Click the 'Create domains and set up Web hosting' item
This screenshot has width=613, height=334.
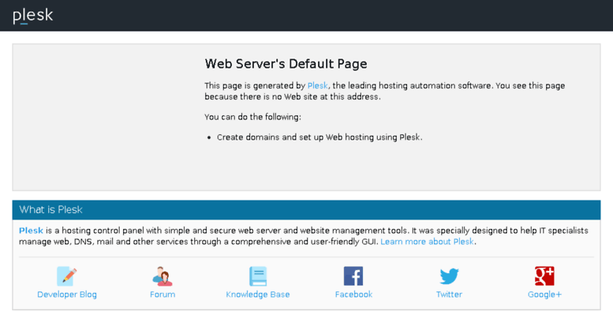[320, 137]
